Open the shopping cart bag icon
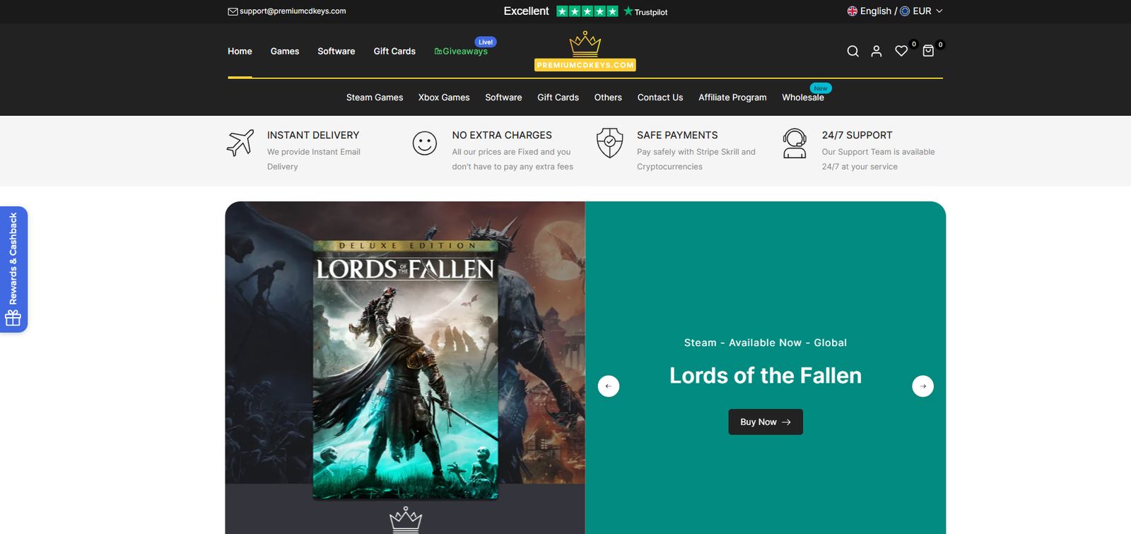 tap(929, 51)
